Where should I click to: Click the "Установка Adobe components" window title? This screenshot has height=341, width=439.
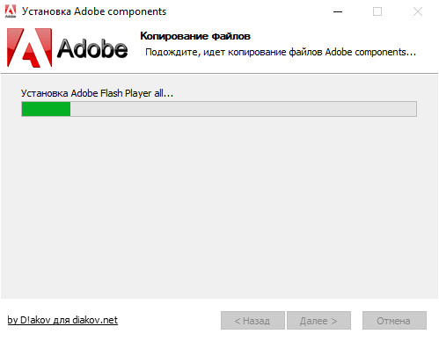pyautogui.click(x=94, y=11)
